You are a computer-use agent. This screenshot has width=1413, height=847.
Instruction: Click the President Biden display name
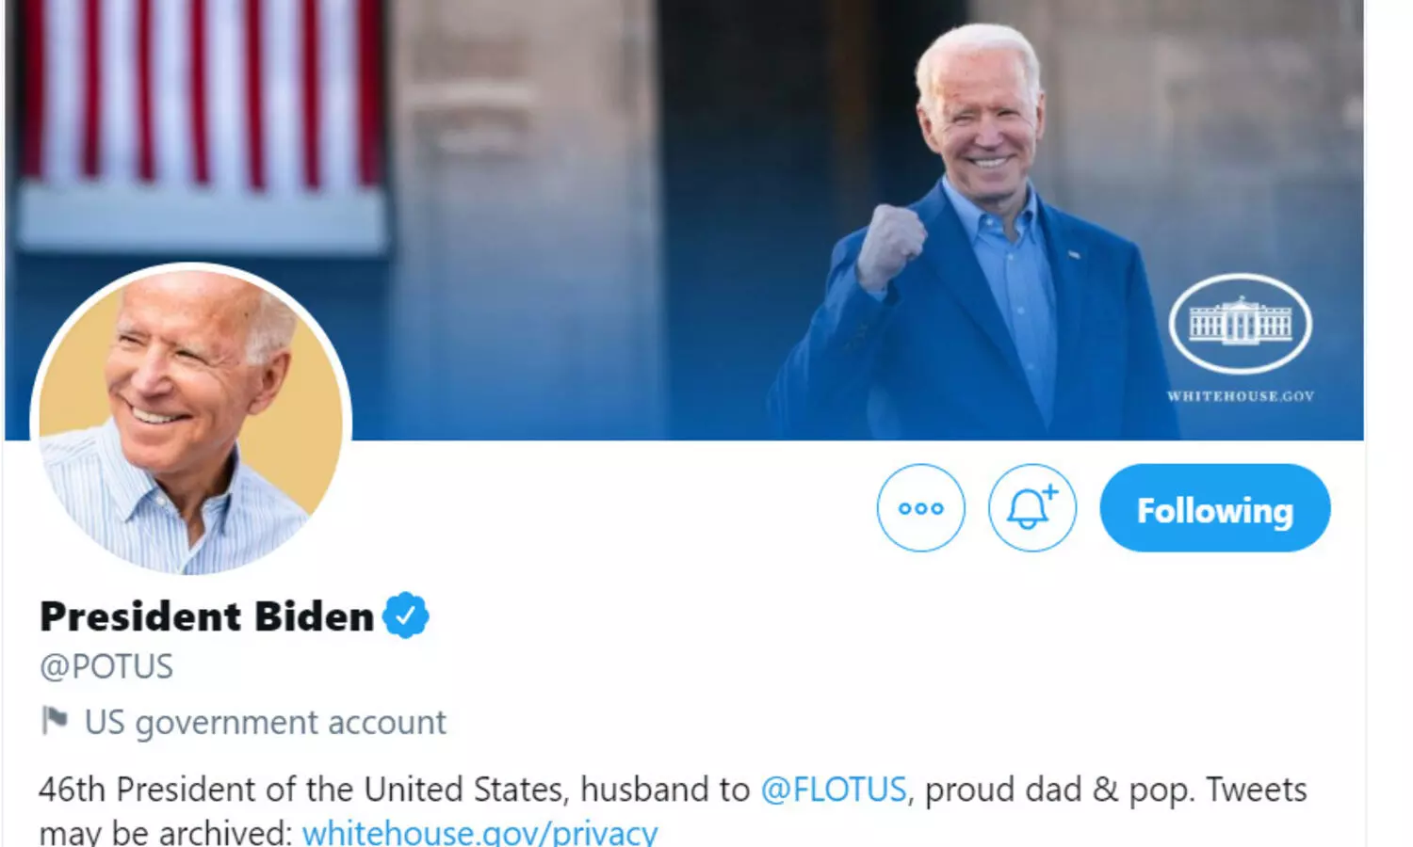click(207, 616)
